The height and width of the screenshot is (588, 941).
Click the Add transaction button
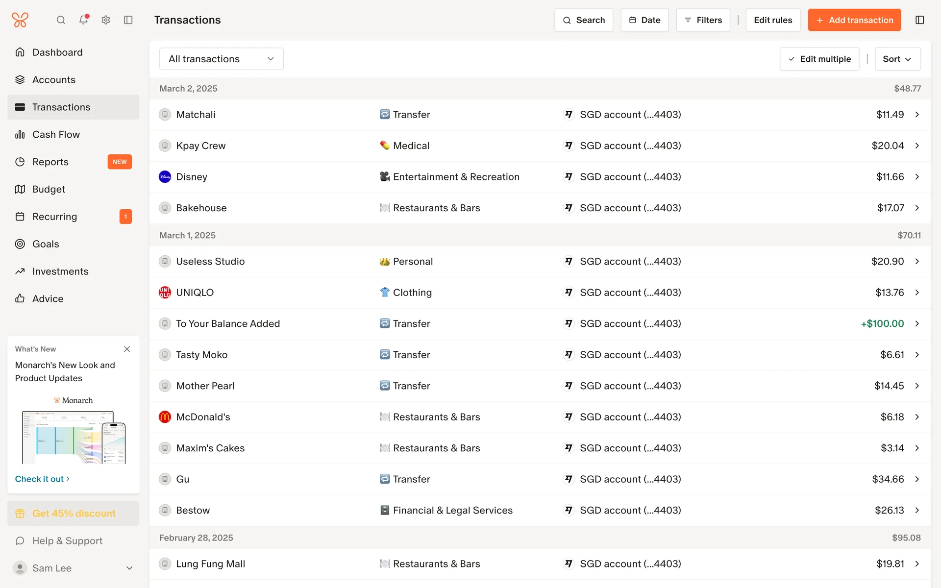854,20
